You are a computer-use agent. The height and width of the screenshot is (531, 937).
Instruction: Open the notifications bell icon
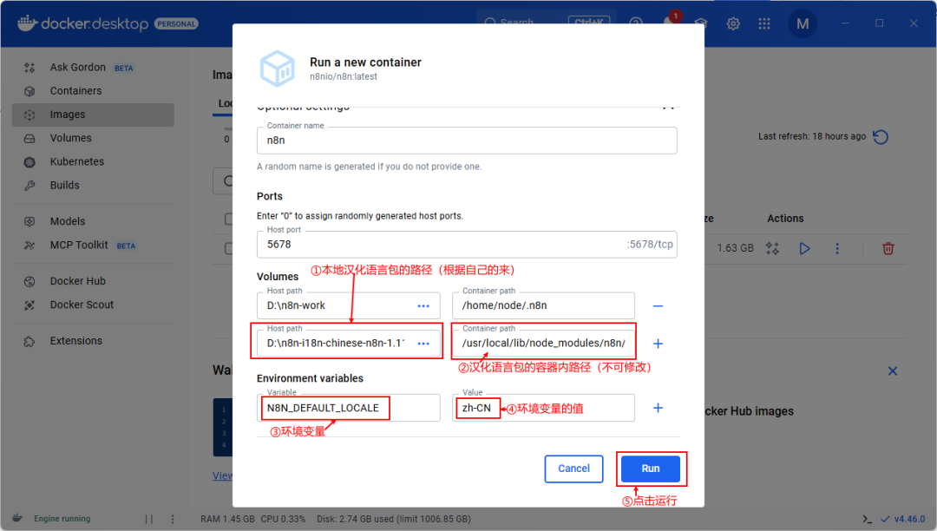pos(669,23)
